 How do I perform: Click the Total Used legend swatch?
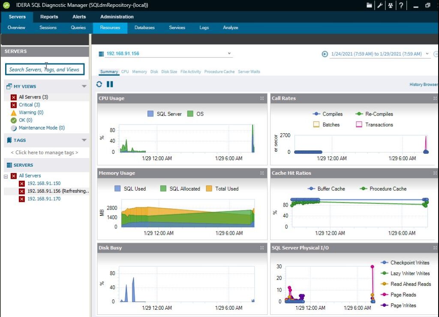[x=209, y=188]
